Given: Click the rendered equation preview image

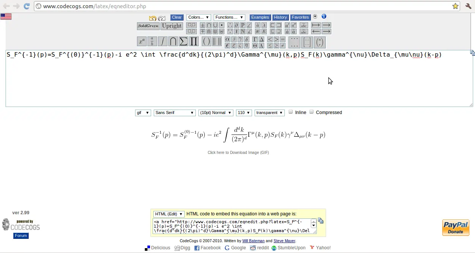Looking at the screenshot, I should click(238, 135).
